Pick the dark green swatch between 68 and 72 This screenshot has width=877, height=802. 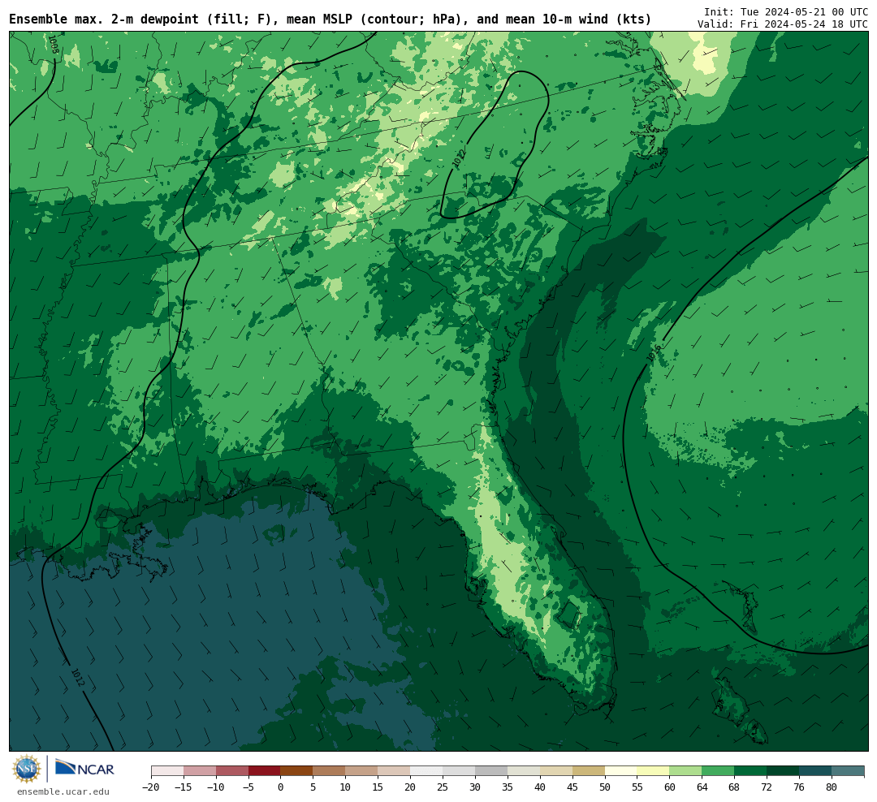[751, 771]
